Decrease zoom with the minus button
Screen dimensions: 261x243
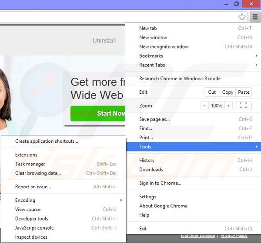pyautogui.click(x=204, y=105)
